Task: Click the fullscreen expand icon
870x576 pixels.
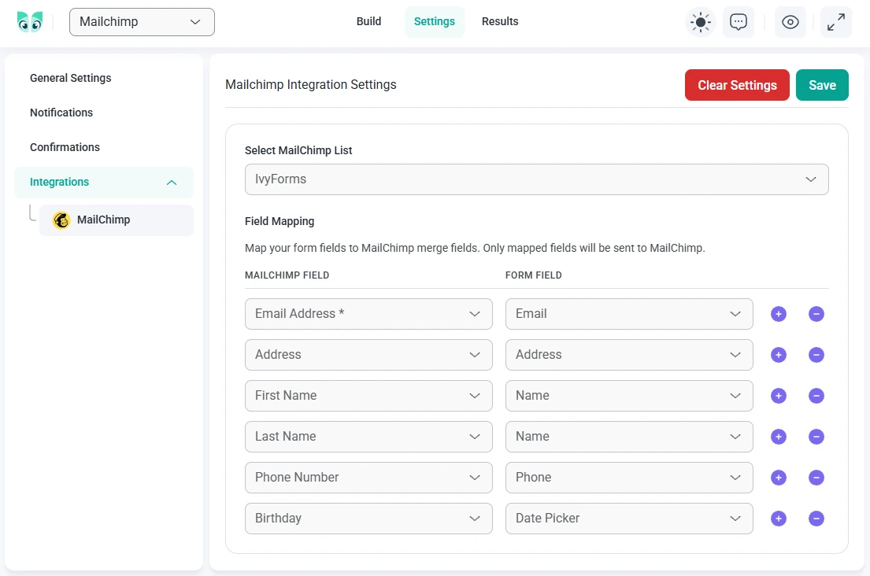Action: pyautogui.click(x=835, y=21)
